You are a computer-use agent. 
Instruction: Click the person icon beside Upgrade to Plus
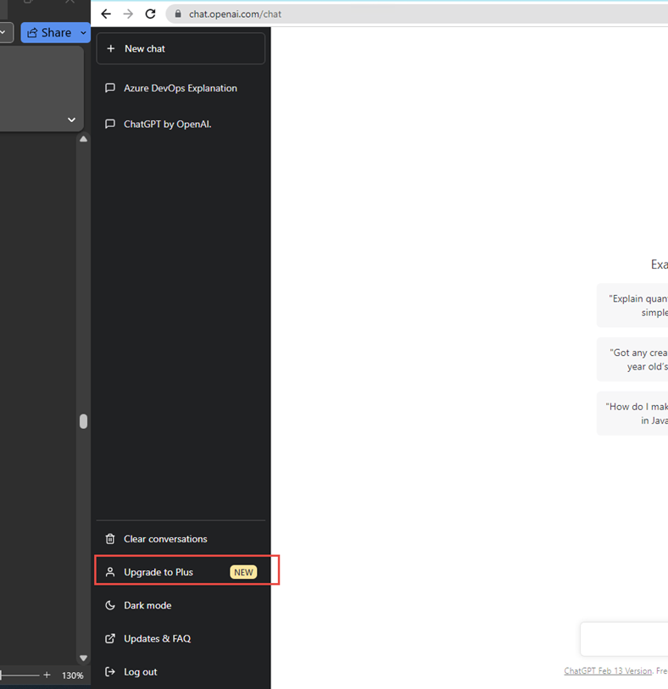click(x=110, y=572)
